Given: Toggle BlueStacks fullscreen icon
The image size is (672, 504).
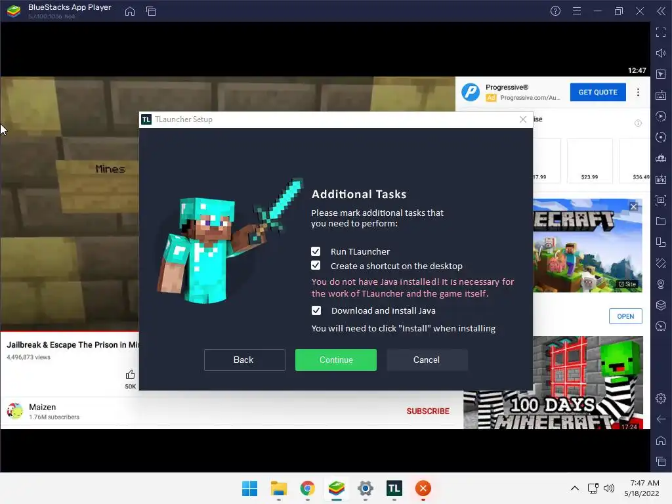Looking at the screenshot, I should click(660, 32).
